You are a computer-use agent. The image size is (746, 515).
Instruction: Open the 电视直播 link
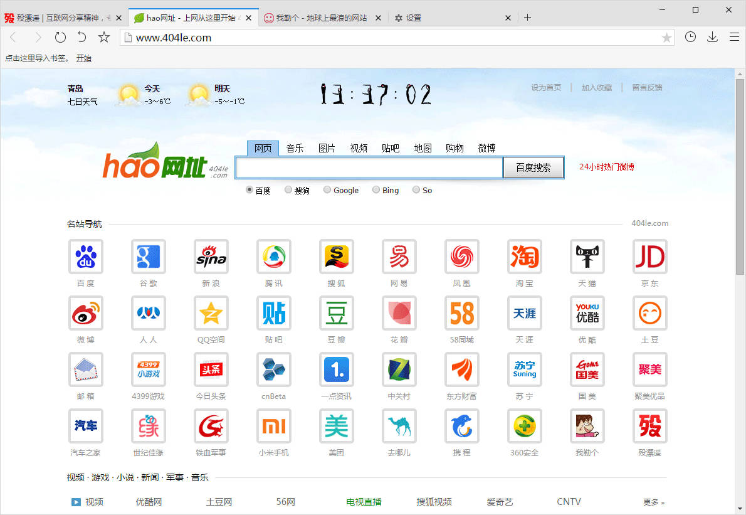click(x=364, y=502)
